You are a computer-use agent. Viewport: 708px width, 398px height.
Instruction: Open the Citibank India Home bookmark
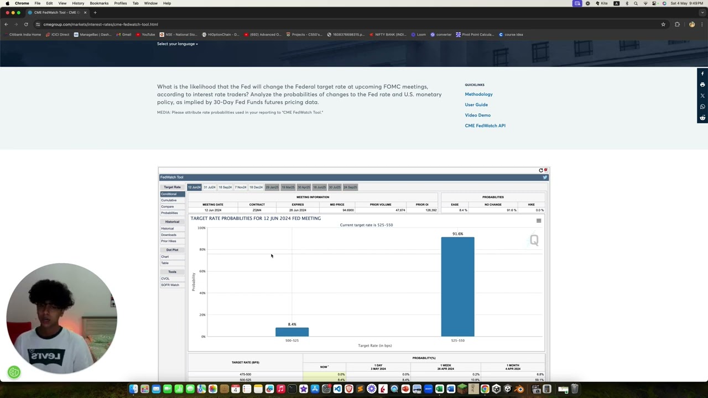22,34
